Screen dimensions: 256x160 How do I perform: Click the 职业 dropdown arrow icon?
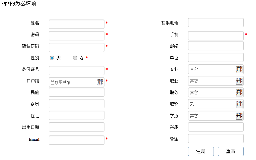click(x=239, y=81)
